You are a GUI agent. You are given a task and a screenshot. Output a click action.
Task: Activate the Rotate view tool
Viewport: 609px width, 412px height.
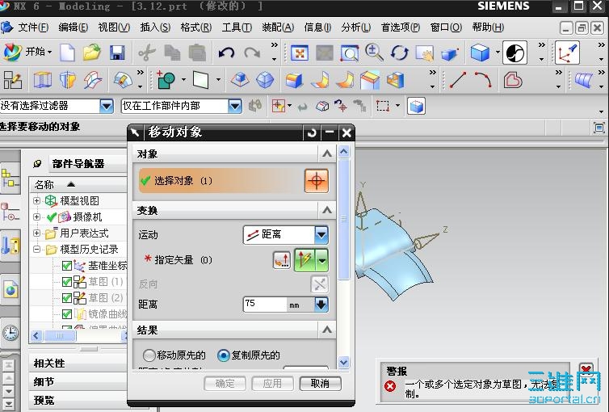pos(399,53)
